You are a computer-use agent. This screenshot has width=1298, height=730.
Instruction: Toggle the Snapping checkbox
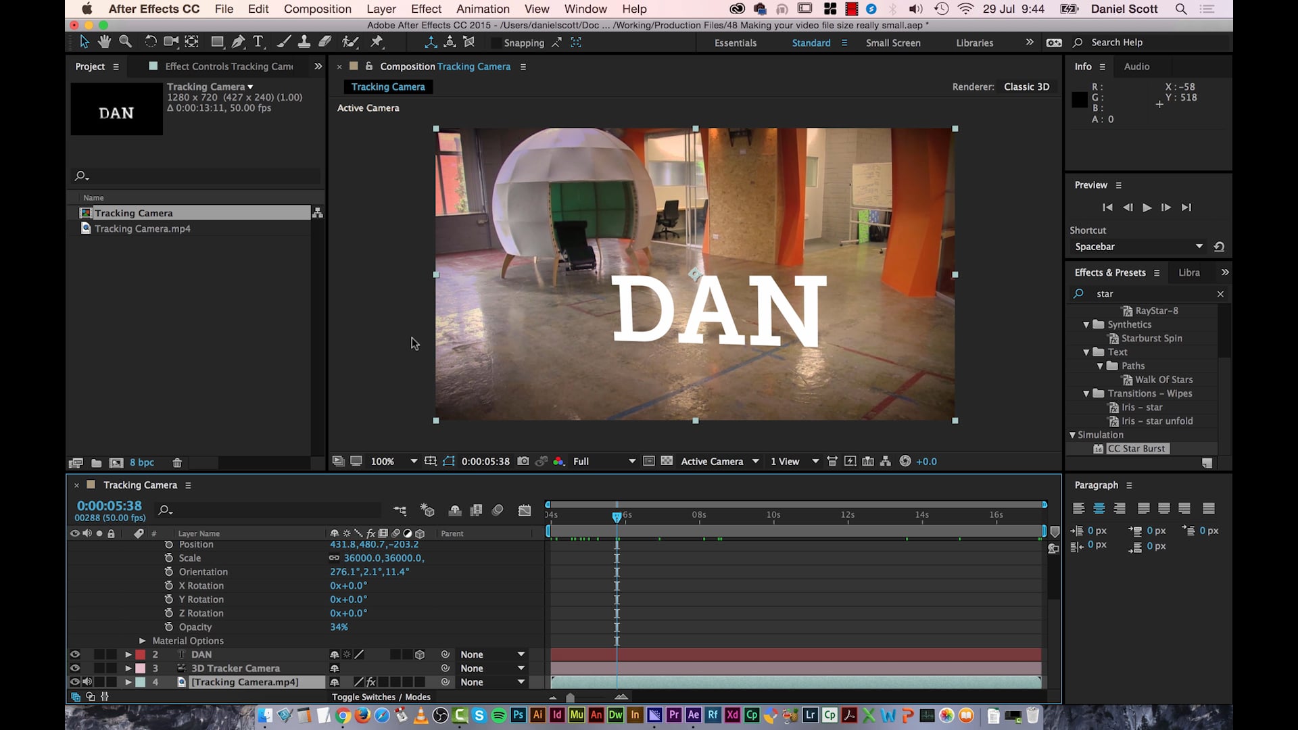497,43
